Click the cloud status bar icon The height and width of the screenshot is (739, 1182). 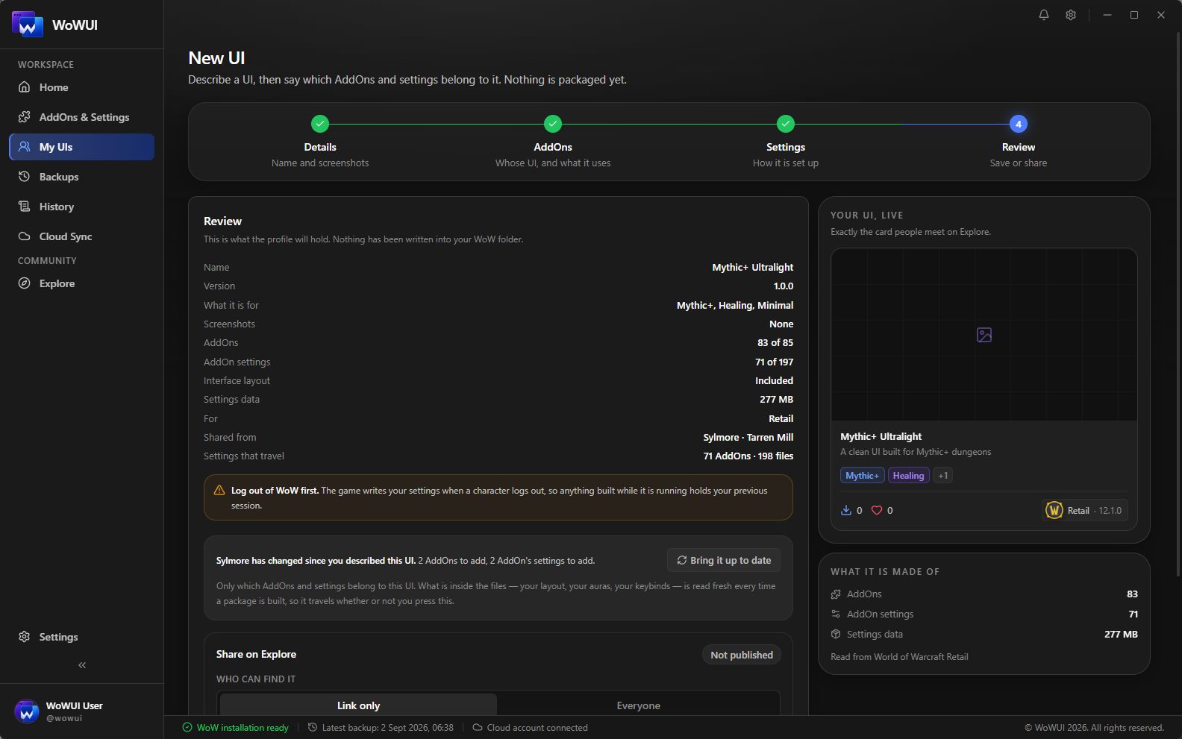(x=478, y=728)
